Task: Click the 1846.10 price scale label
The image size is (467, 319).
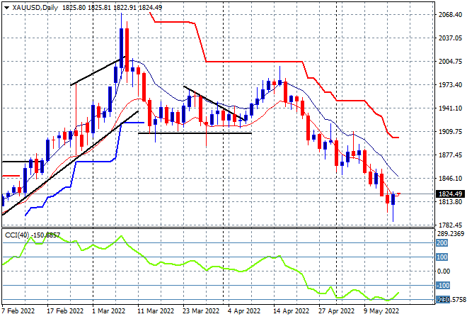Action: click(x=450, y=178)
